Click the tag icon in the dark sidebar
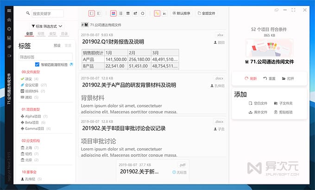The width and height of the screenshot is (315, 190). (x=9, y=47)
